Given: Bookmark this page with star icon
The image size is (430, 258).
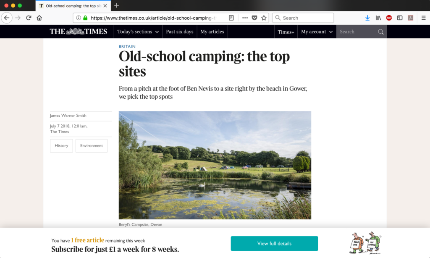Looking at the screenshot, I should pos(264,18).
